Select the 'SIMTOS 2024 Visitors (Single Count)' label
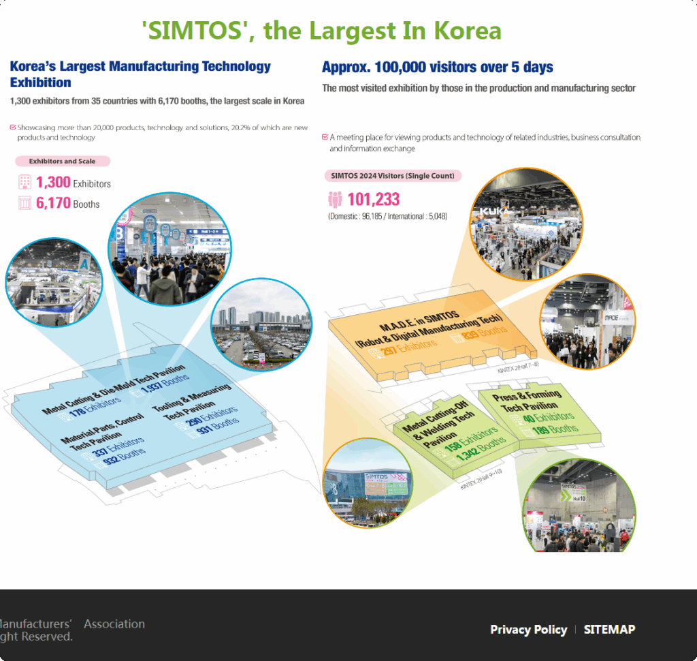The width and height of the screenshot is (697, 661). 392,175
